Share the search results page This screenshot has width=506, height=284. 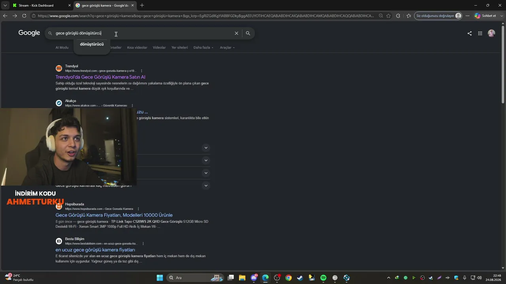[x=470, y=34]
